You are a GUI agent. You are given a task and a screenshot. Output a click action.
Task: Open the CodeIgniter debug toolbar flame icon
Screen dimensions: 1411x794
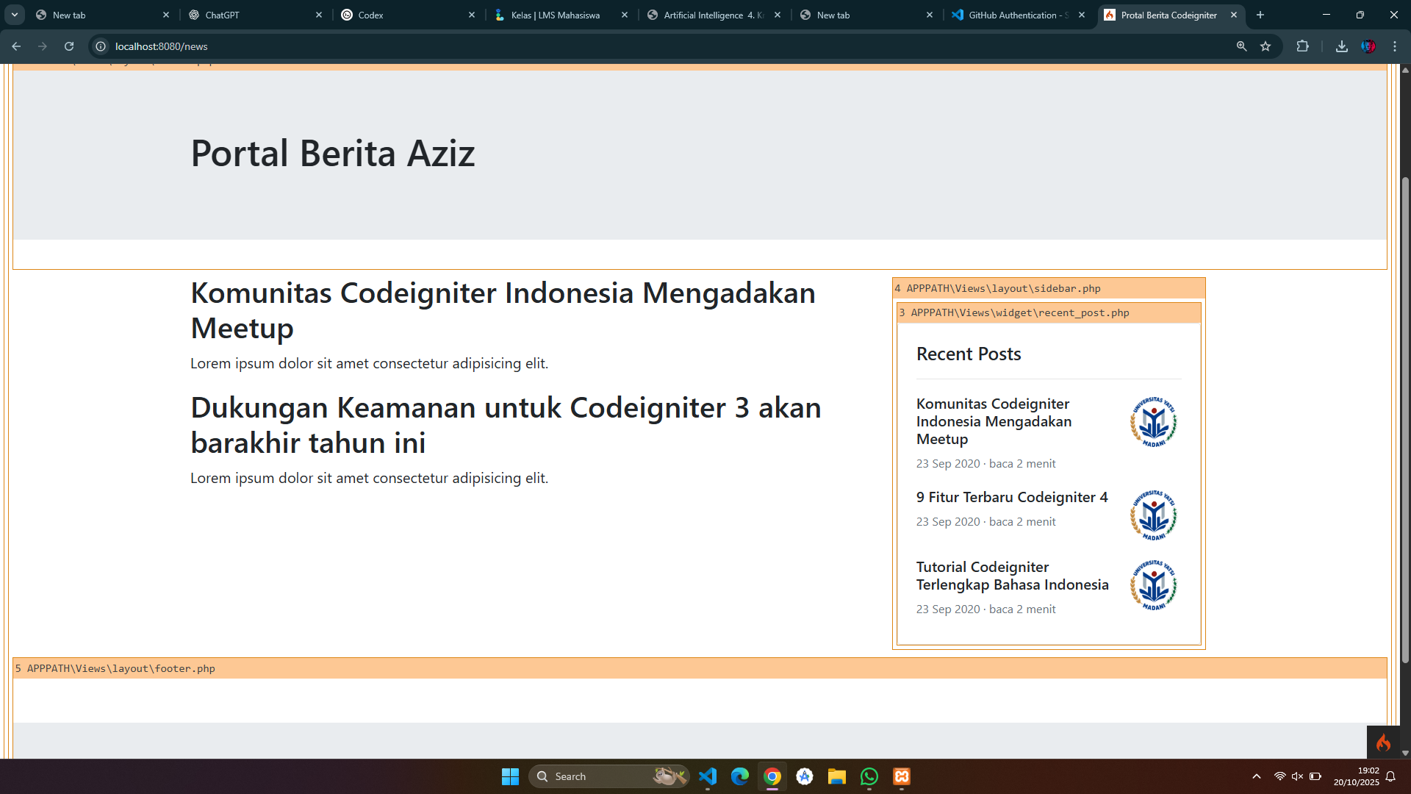click(1383, 743)
